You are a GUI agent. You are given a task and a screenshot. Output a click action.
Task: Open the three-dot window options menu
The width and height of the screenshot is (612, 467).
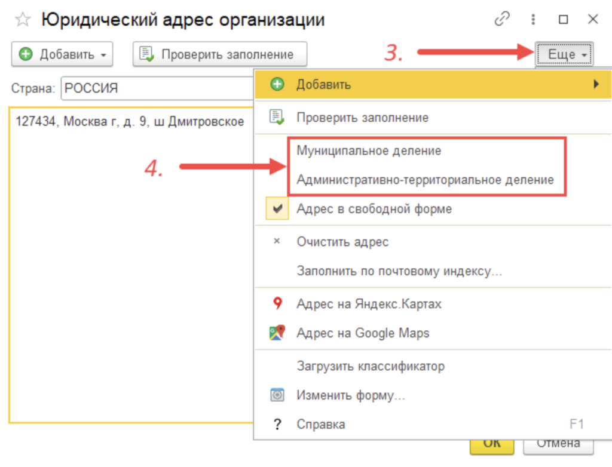(x=533, y=20)
